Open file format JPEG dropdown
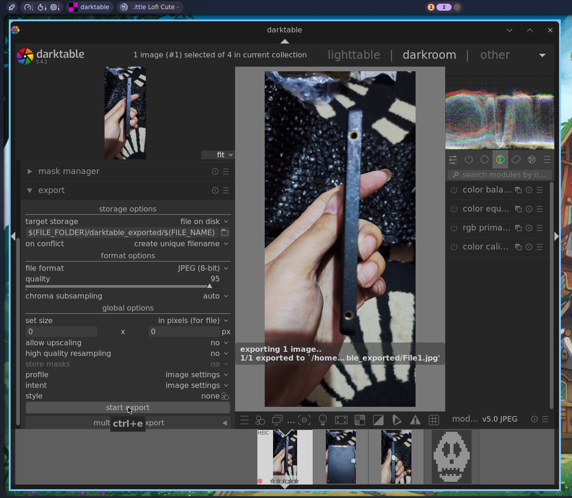572x498 pixels. pos(128,268)
